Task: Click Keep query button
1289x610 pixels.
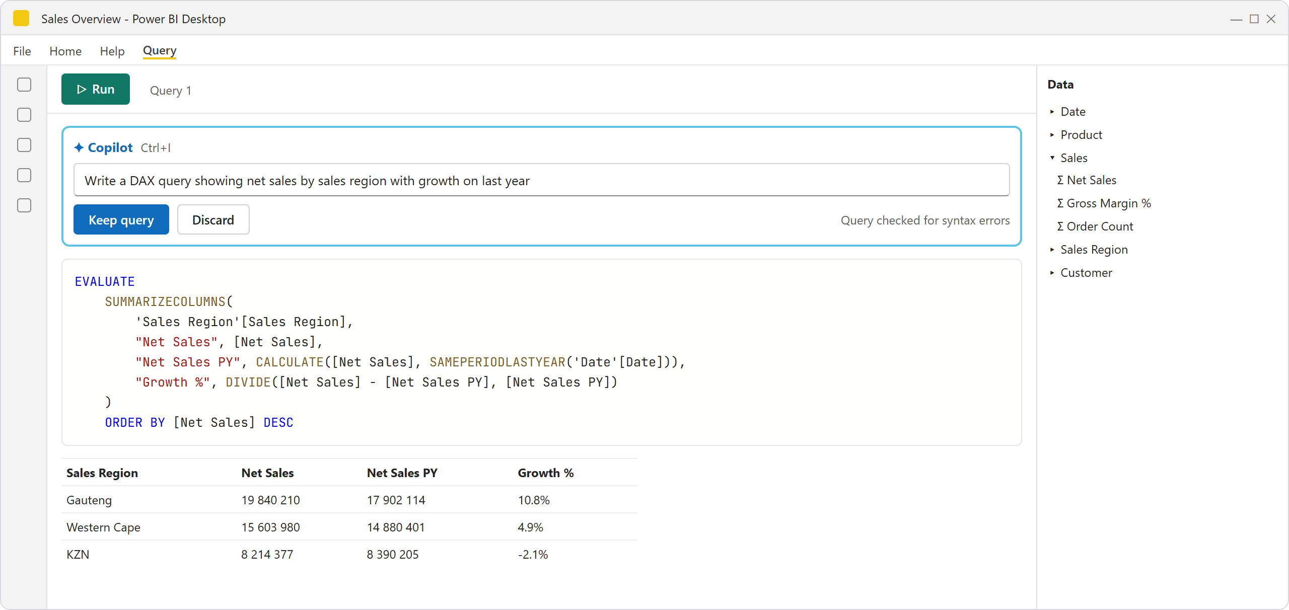Action: coord(121,219)
